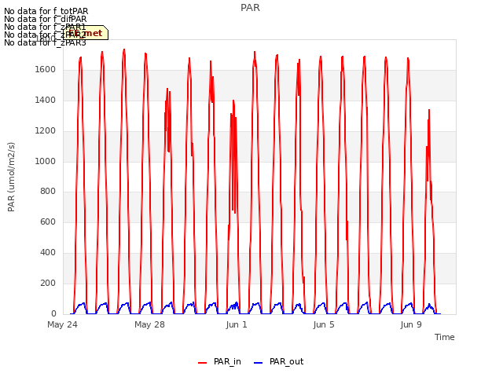Image resolution: width=503 pixels, height=377 pixels.
Task: Click the red PAR_in legend swatch
Action: pyautogui.click(x=203, y=363)
